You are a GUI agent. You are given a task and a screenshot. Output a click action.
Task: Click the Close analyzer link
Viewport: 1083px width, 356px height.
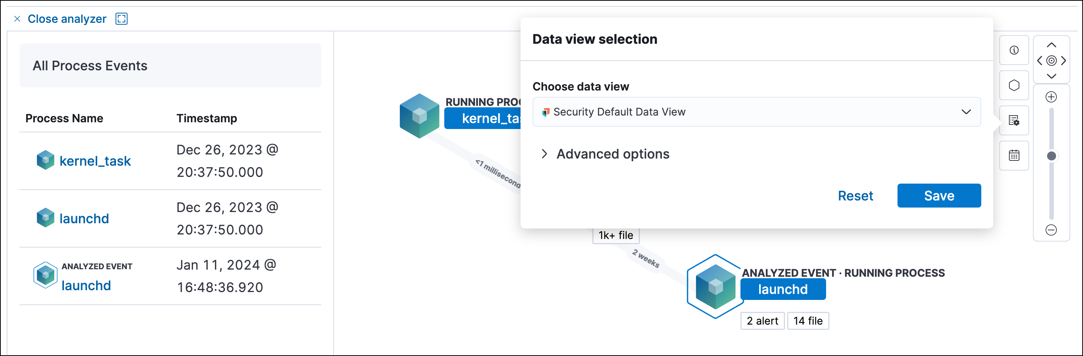click(67, 19)
